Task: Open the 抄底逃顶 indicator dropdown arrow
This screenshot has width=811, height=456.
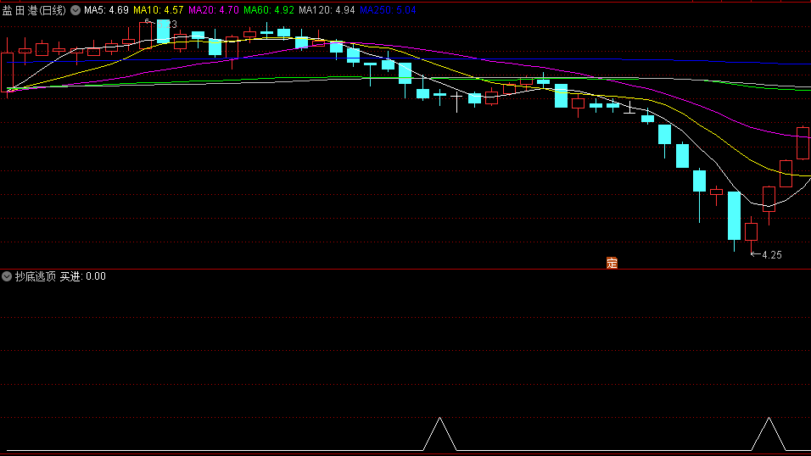Action: click(x=7, y=276)
